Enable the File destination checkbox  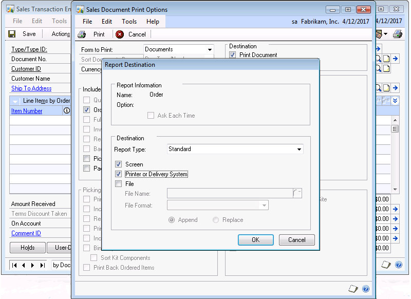(119, 184)
